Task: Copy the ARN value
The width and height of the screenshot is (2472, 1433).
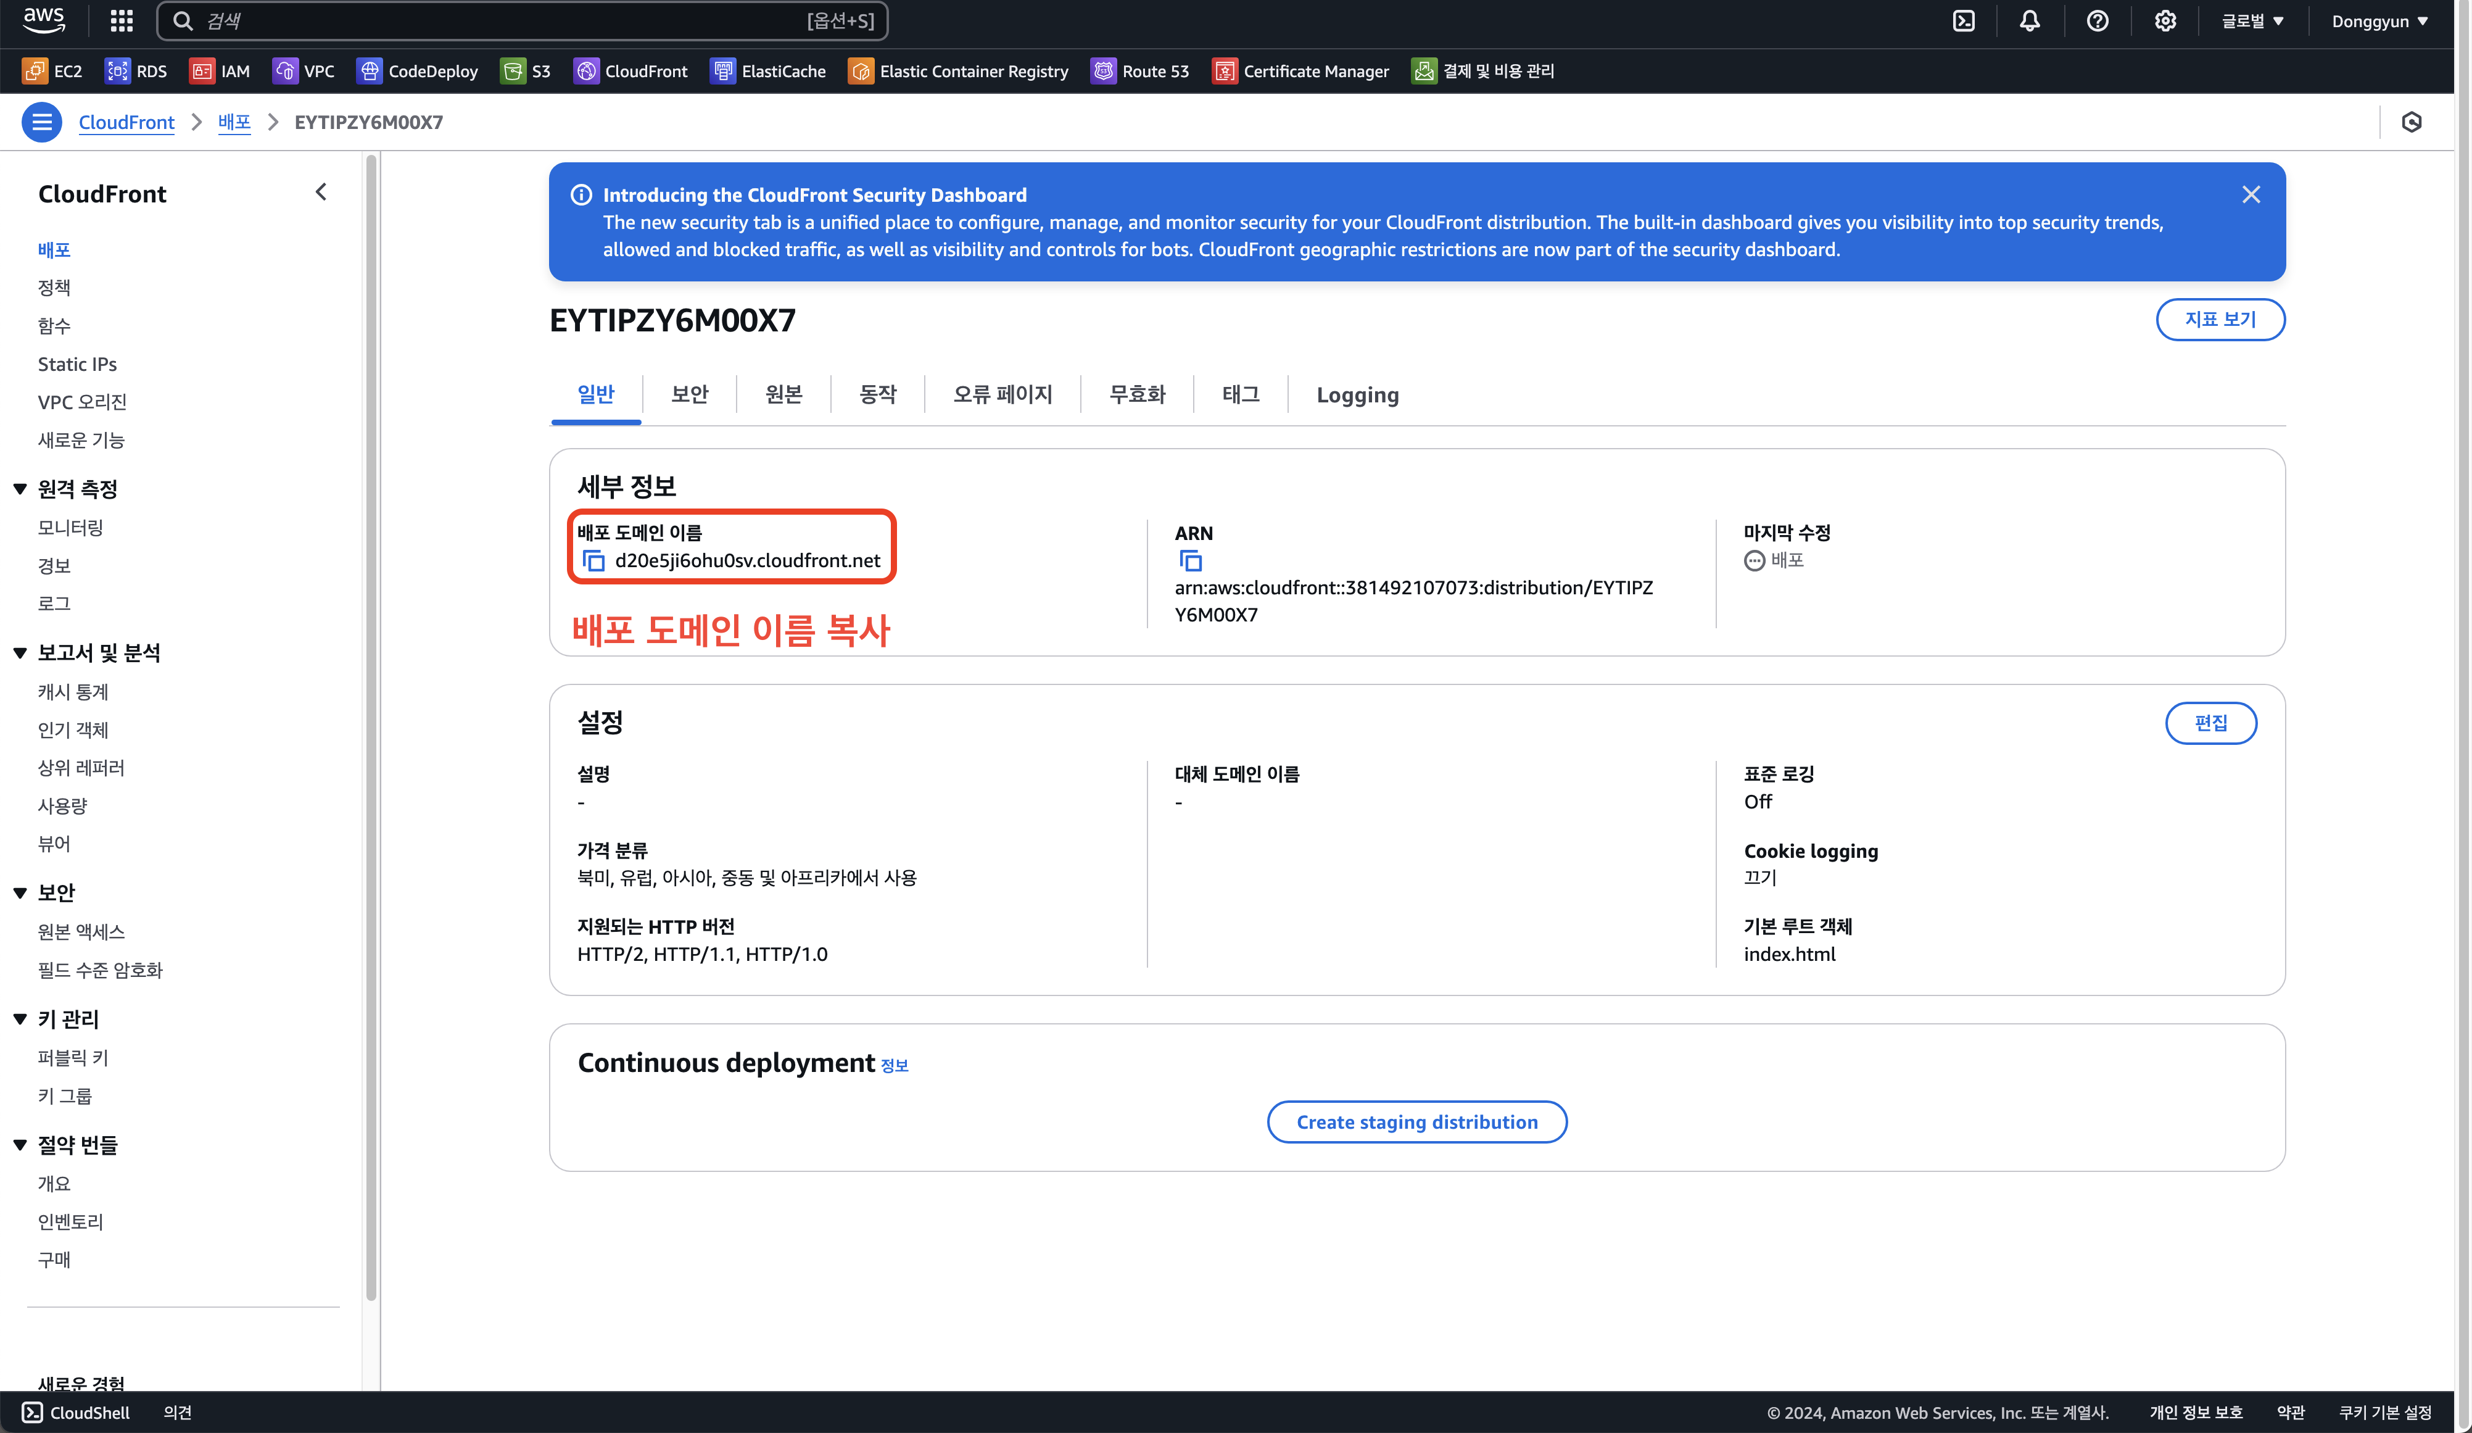Action: point(1190,560)
